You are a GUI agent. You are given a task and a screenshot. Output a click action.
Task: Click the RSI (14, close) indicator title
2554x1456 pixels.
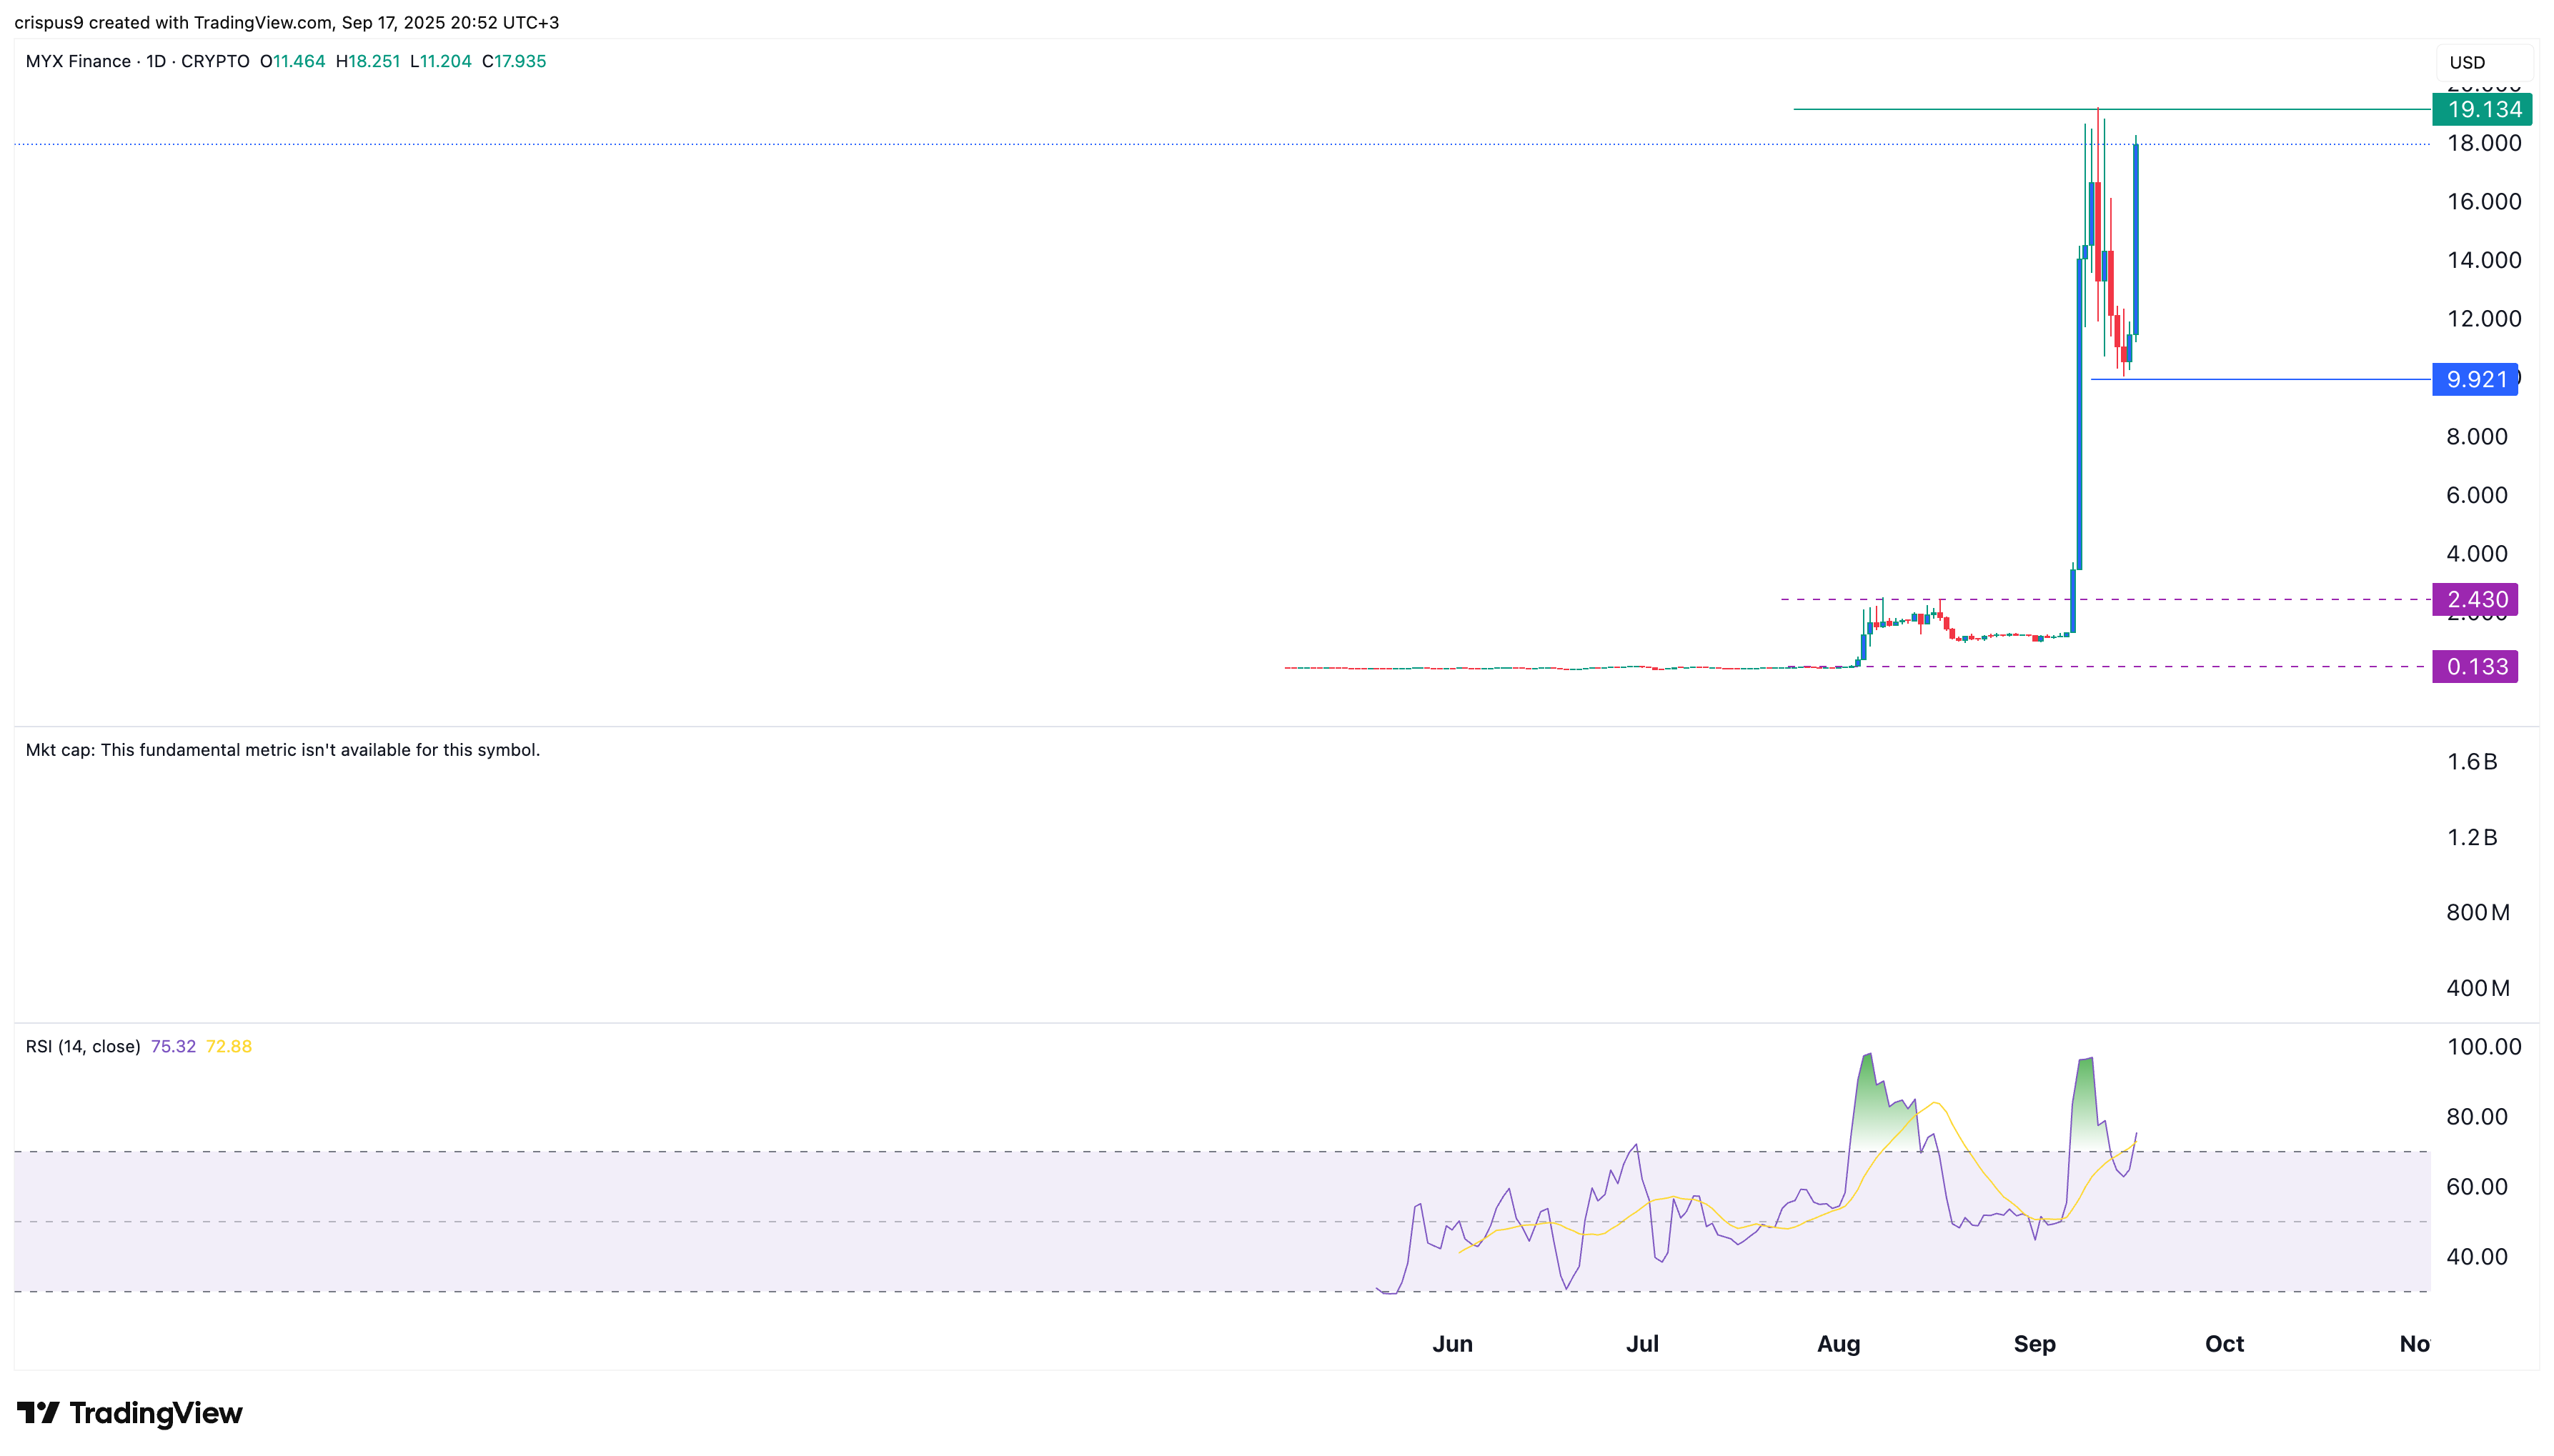coord(83,1046)
